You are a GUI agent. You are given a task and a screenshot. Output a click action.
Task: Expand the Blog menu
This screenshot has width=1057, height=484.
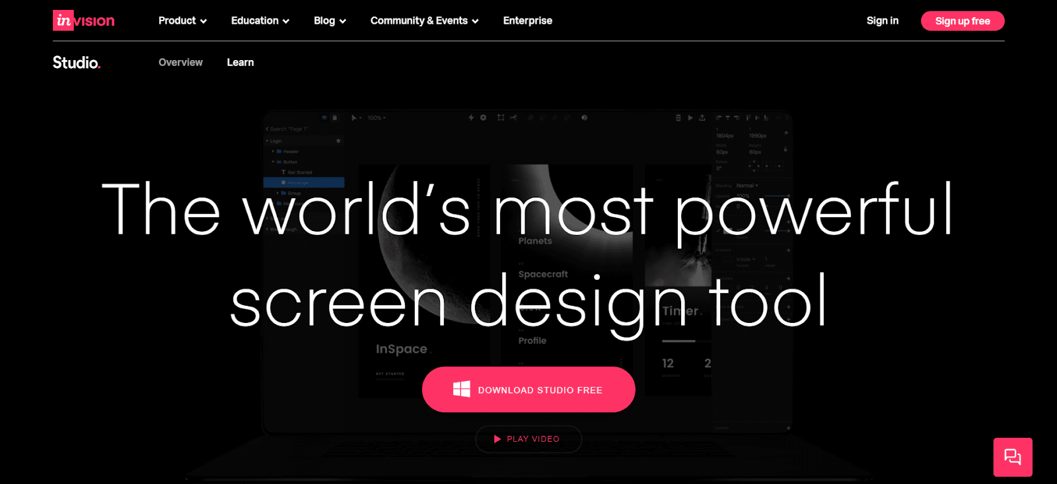(x=330, y=21)
